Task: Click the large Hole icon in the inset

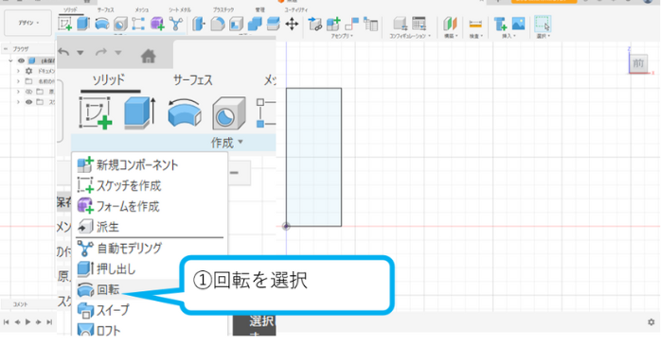Action: pos(229,112)
